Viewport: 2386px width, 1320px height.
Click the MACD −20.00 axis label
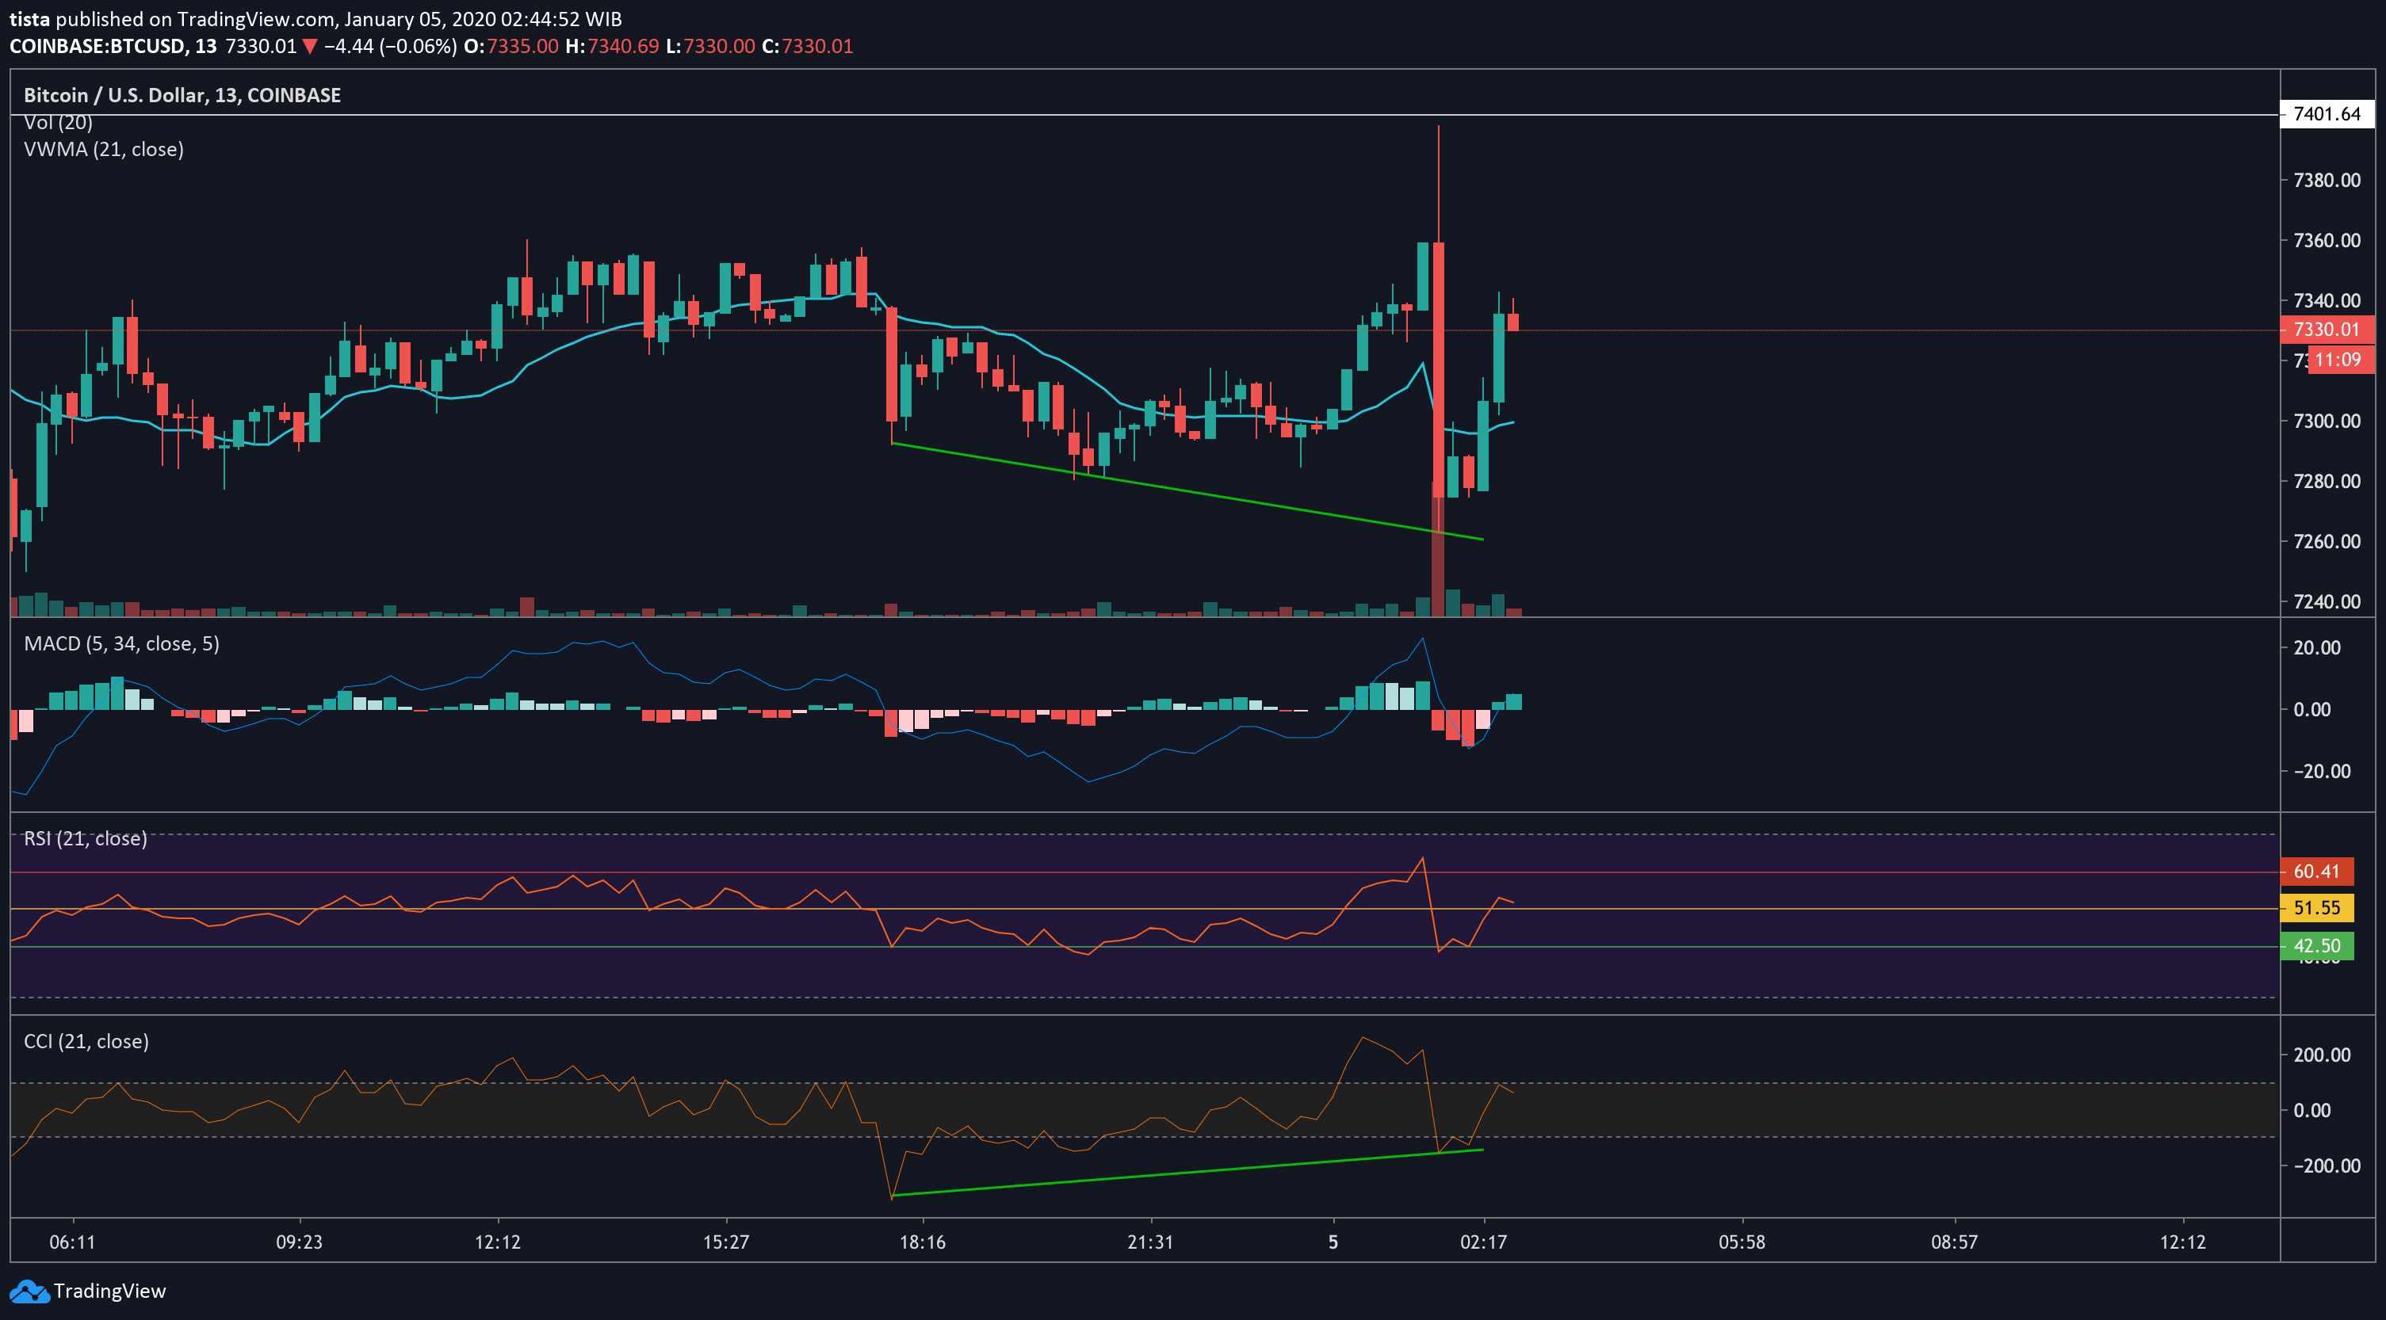click(x=2322, y=772)
